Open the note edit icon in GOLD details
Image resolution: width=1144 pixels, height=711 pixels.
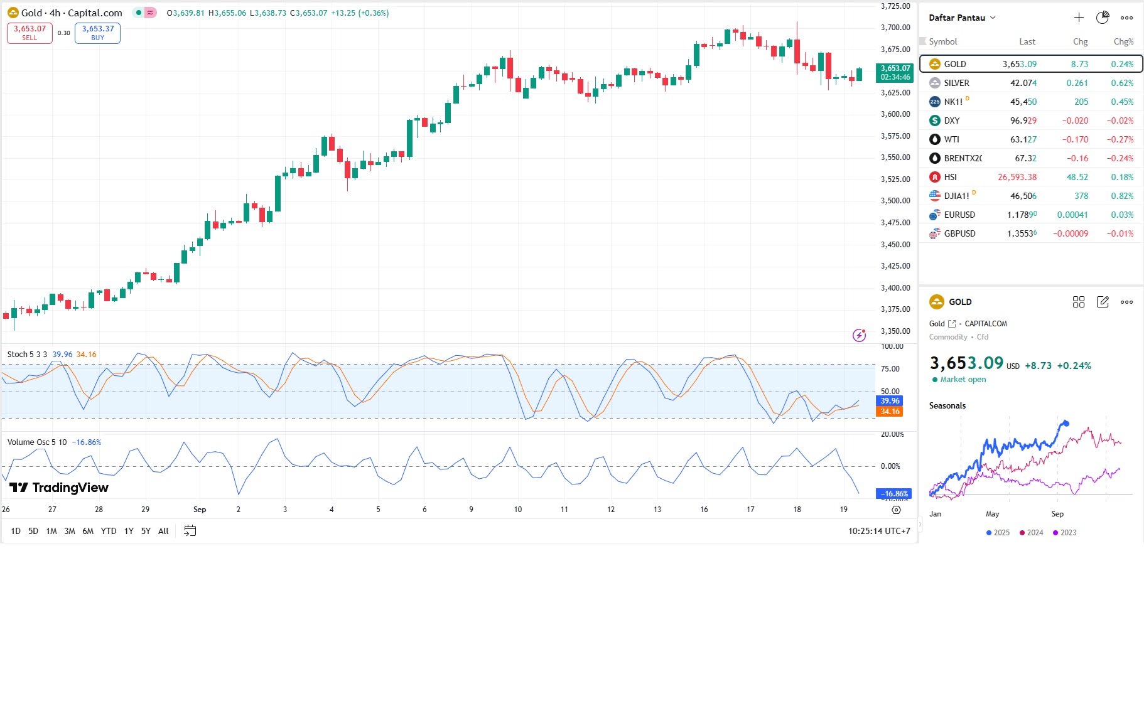[x=1103, y=302]
